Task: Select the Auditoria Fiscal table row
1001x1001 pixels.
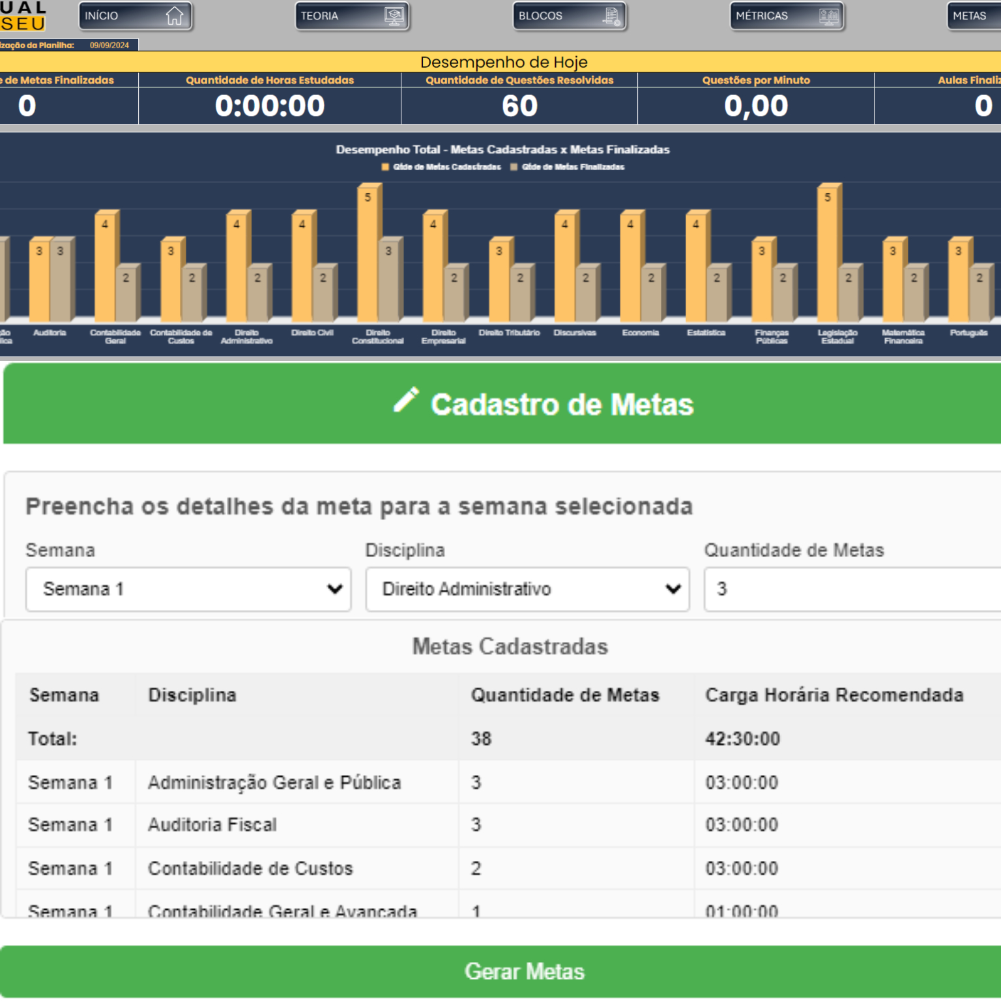Action: coord(508,825)
